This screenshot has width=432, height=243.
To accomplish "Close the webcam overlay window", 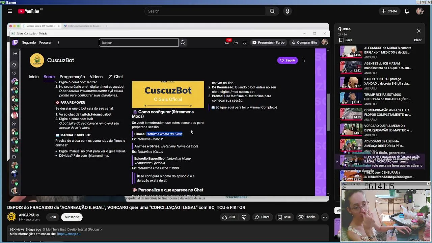I will [x=428, y=184].
